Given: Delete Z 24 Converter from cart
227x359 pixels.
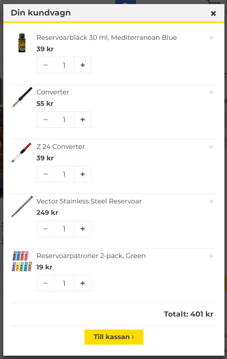Looking at the screenshot, I should pyautogui.click(x=211, y=147).
